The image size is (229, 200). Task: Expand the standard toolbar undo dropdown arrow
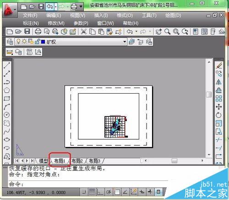pyautogui.click(x=136, y=32)
